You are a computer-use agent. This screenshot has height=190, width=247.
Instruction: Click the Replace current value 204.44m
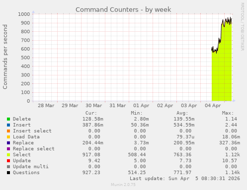(x=93, y=143)
